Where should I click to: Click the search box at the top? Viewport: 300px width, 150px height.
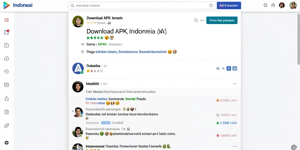142,6
